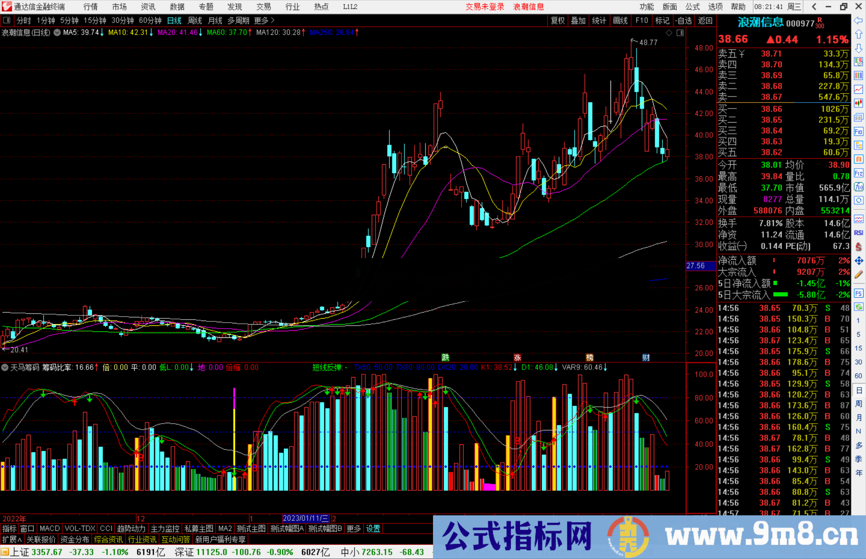Open the 市场 menu
The height and width of the screenshot is (559, 866).
[119, 7]
